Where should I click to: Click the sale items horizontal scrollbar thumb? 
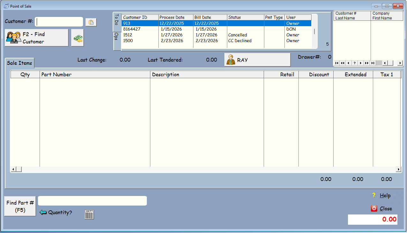(x=19, y=169)
